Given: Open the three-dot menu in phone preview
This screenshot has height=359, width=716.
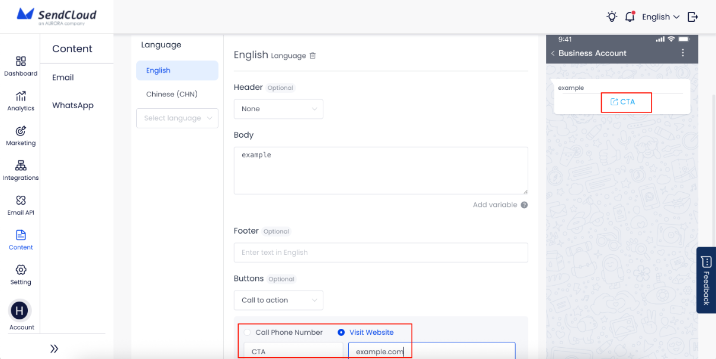Looking at the screenshot, I should (683, 53).
